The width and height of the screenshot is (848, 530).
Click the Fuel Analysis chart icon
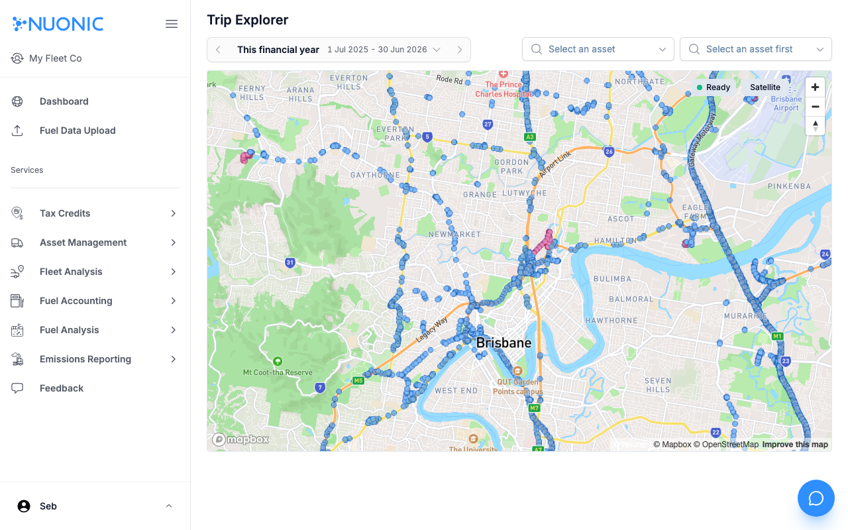[x=17, y=330]
